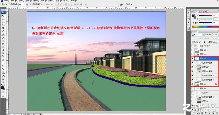This screenshot has width=219, height=115.
Task: Enable the 自动选择 checkbox
Action: tap(10, 4)
